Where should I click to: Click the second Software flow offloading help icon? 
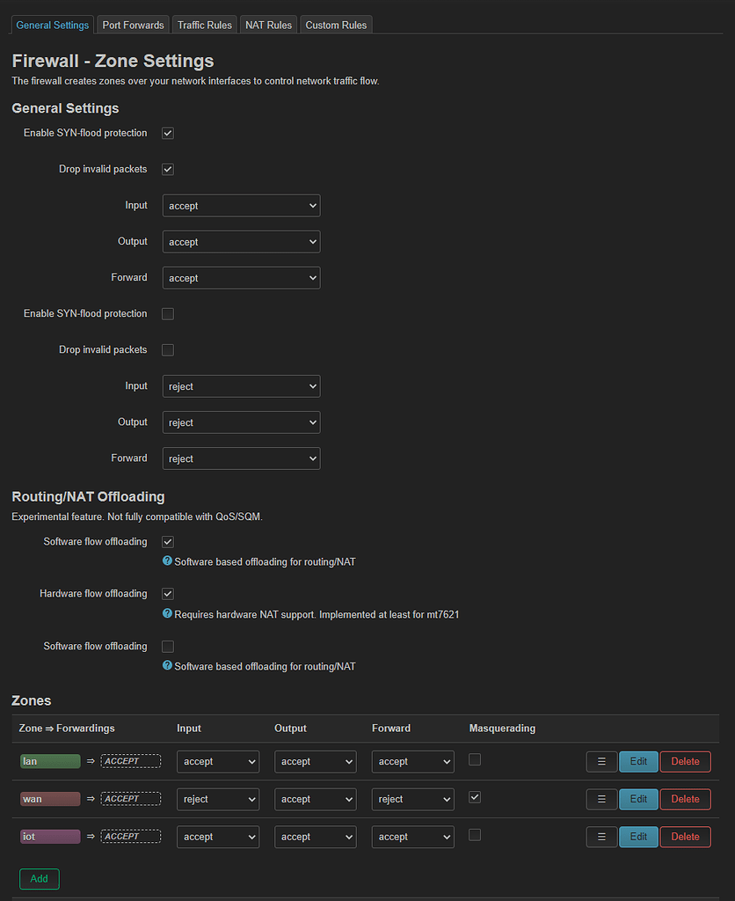[x=167, y=666]
